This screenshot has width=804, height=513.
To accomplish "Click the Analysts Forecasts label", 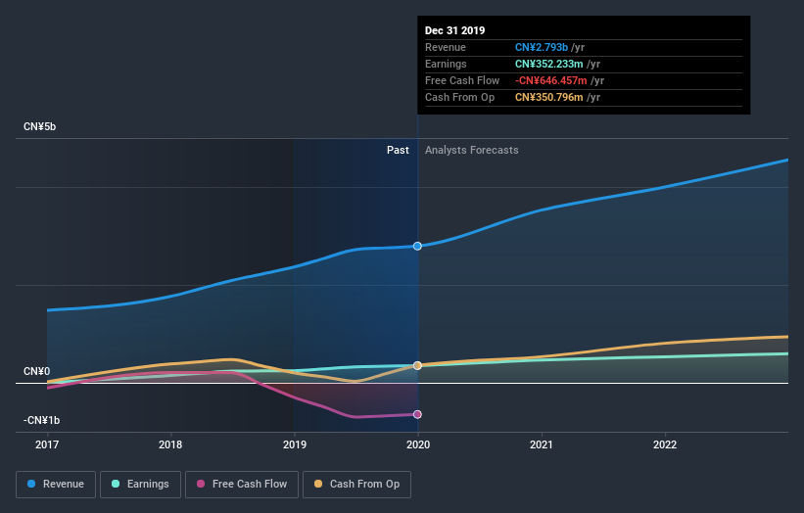I will [x=472, y=150].
